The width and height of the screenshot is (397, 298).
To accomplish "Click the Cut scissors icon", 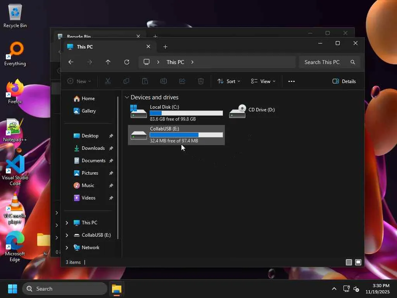I will point(108,81).
